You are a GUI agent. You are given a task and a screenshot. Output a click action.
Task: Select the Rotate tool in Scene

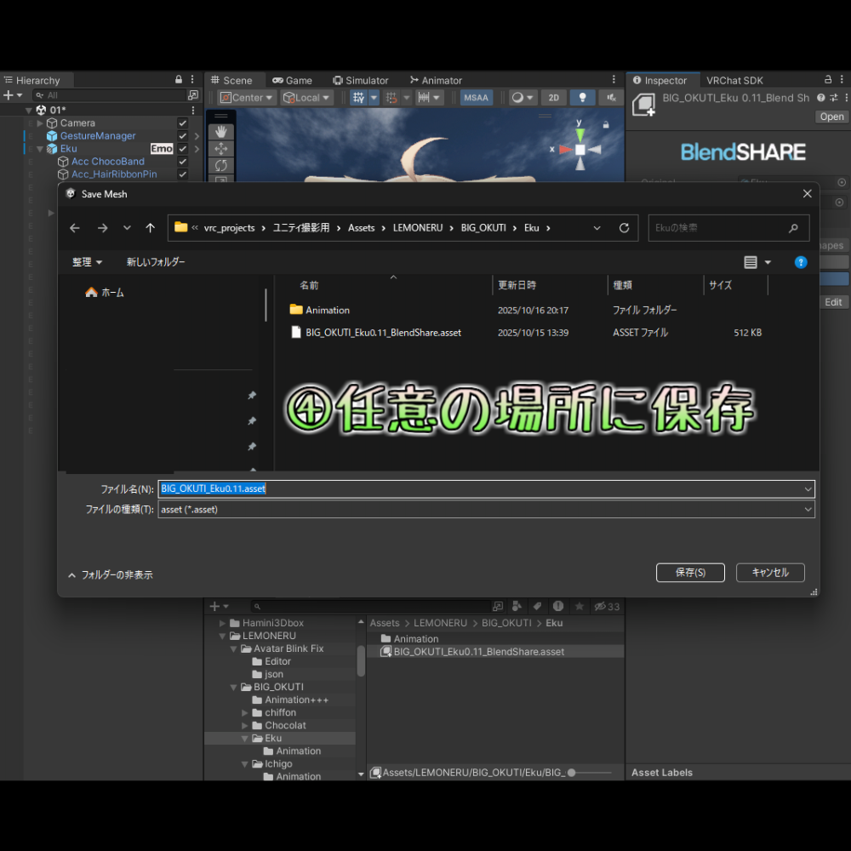(x=220, y=166)
